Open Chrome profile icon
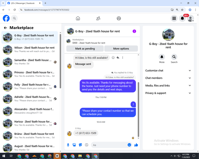 [x=190, y=10]
